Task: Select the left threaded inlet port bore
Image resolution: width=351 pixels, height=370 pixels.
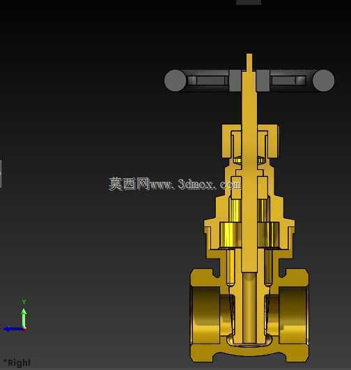Action: [205, 315]
